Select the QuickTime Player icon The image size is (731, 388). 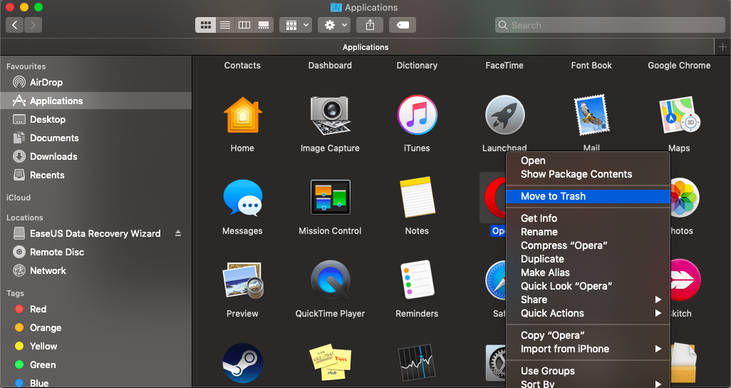330,280
